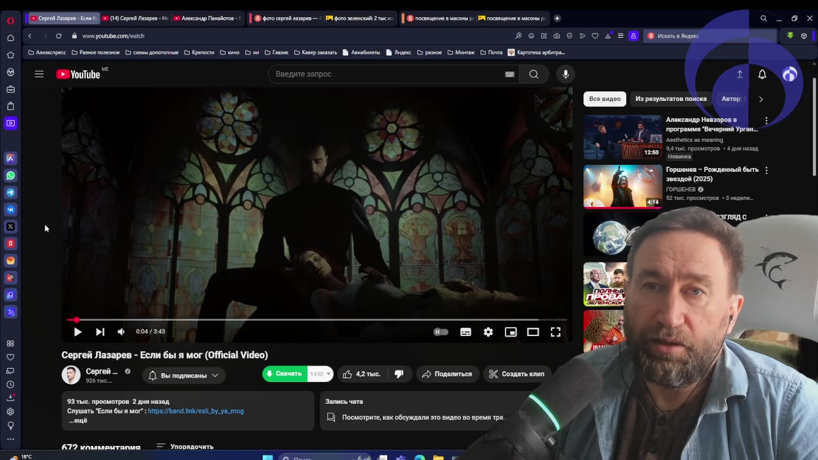Reload the page with refresh button
818x460 pixels.
pos(58,36)
